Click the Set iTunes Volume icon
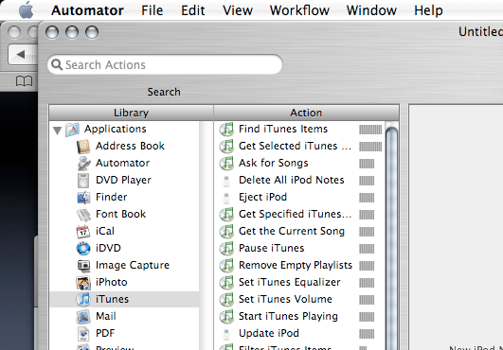This screenshot has width=503, height=350. tap(226, 300)
